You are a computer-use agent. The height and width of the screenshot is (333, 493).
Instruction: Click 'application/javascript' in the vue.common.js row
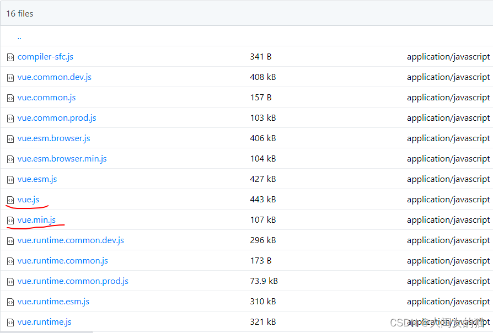coord(448,98)
